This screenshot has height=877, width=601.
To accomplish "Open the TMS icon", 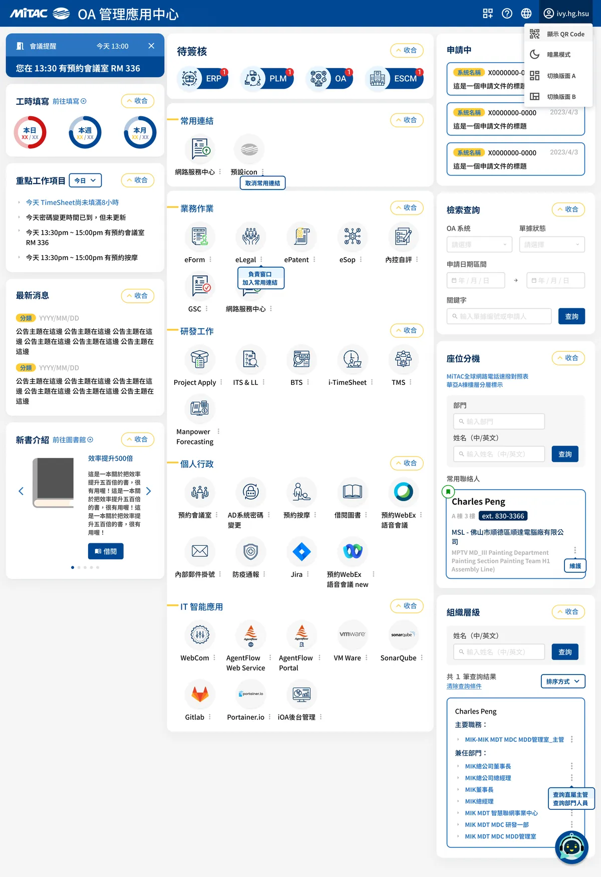I will (x=403, y=360).
